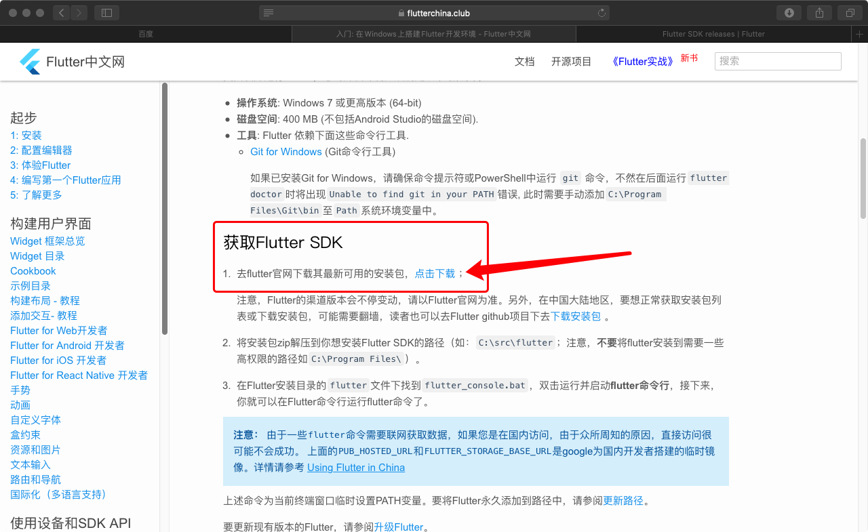
Task: Click the 搜索 search field
Action: click(x=778, y=61)
